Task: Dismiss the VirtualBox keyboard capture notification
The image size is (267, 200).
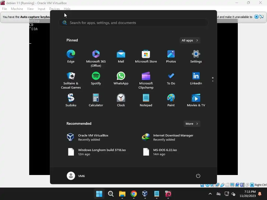Action: pos(256,17)
